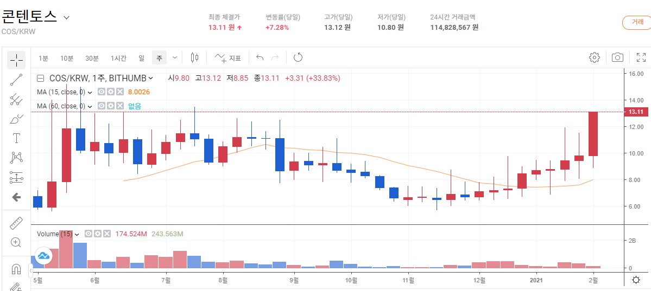
Task: Undo the last chart action
Action: click(260, 57)
